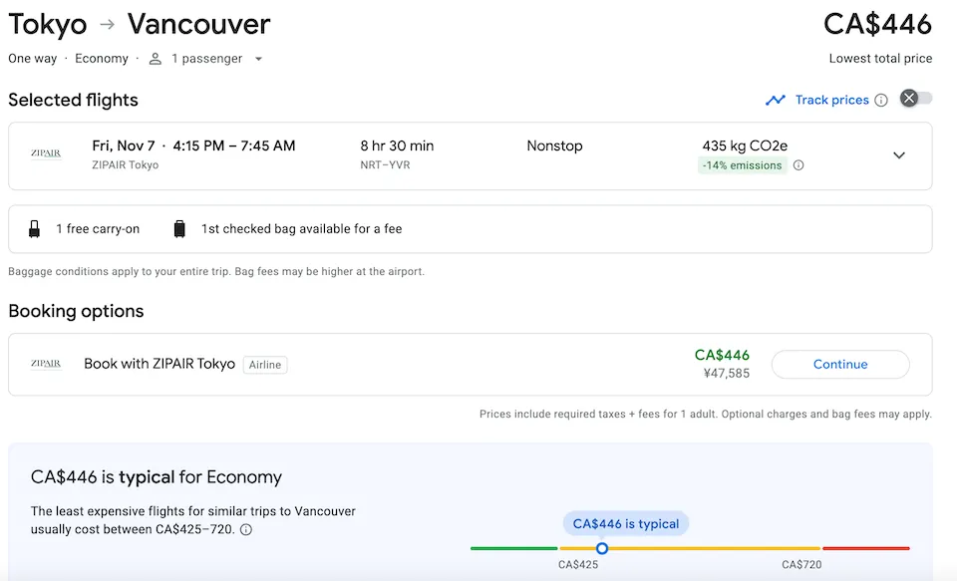This screenshot has width=957, height=581.
Task: Click emissions info icon beside -14% emissions
Action: click(x=798, y=165)
